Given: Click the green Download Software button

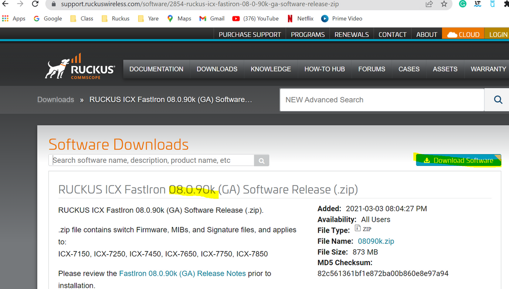Looking at the screenshot, I should [x=459, y=160].
